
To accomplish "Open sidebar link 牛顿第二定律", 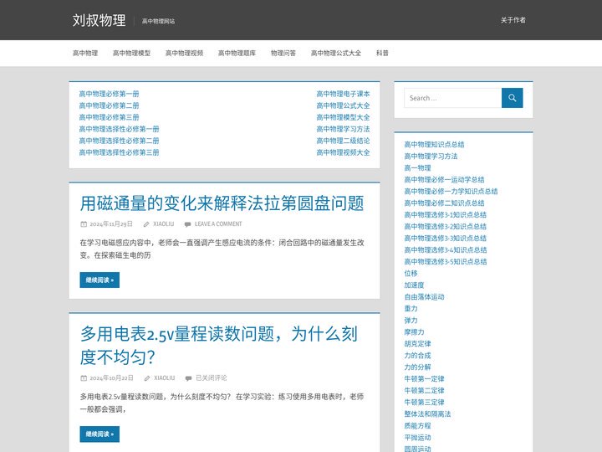I will point(424,391).
